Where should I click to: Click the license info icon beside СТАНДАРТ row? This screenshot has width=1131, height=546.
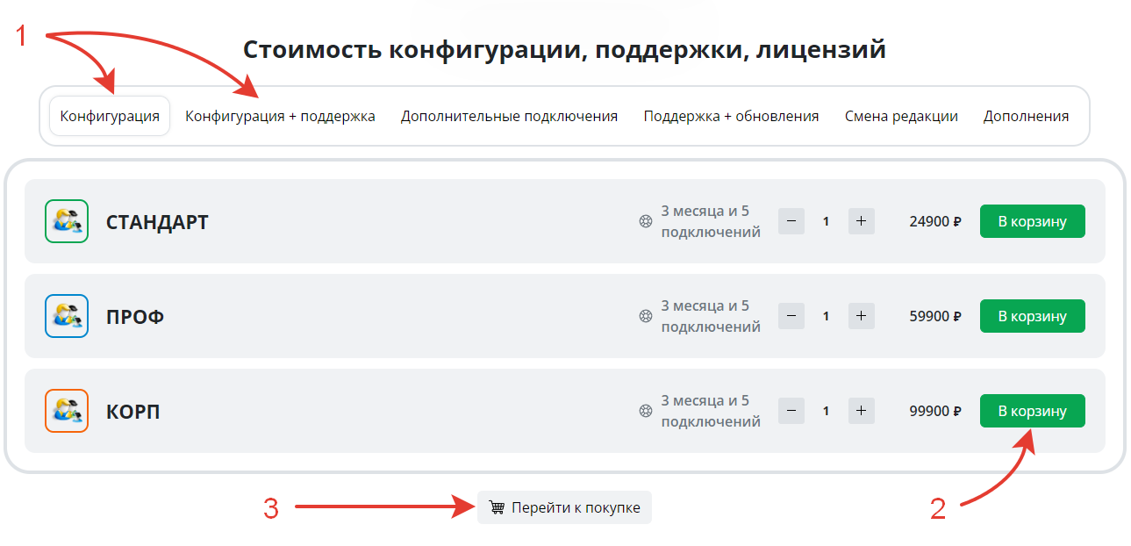tap(645, 221)
